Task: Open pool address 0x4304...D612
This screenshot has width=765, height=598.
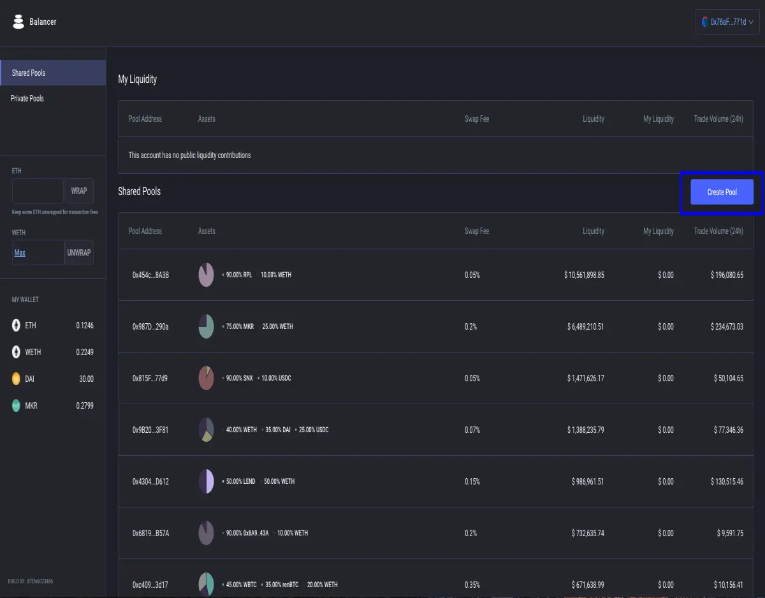Action: pyautogui.click(x=150, y=481)
